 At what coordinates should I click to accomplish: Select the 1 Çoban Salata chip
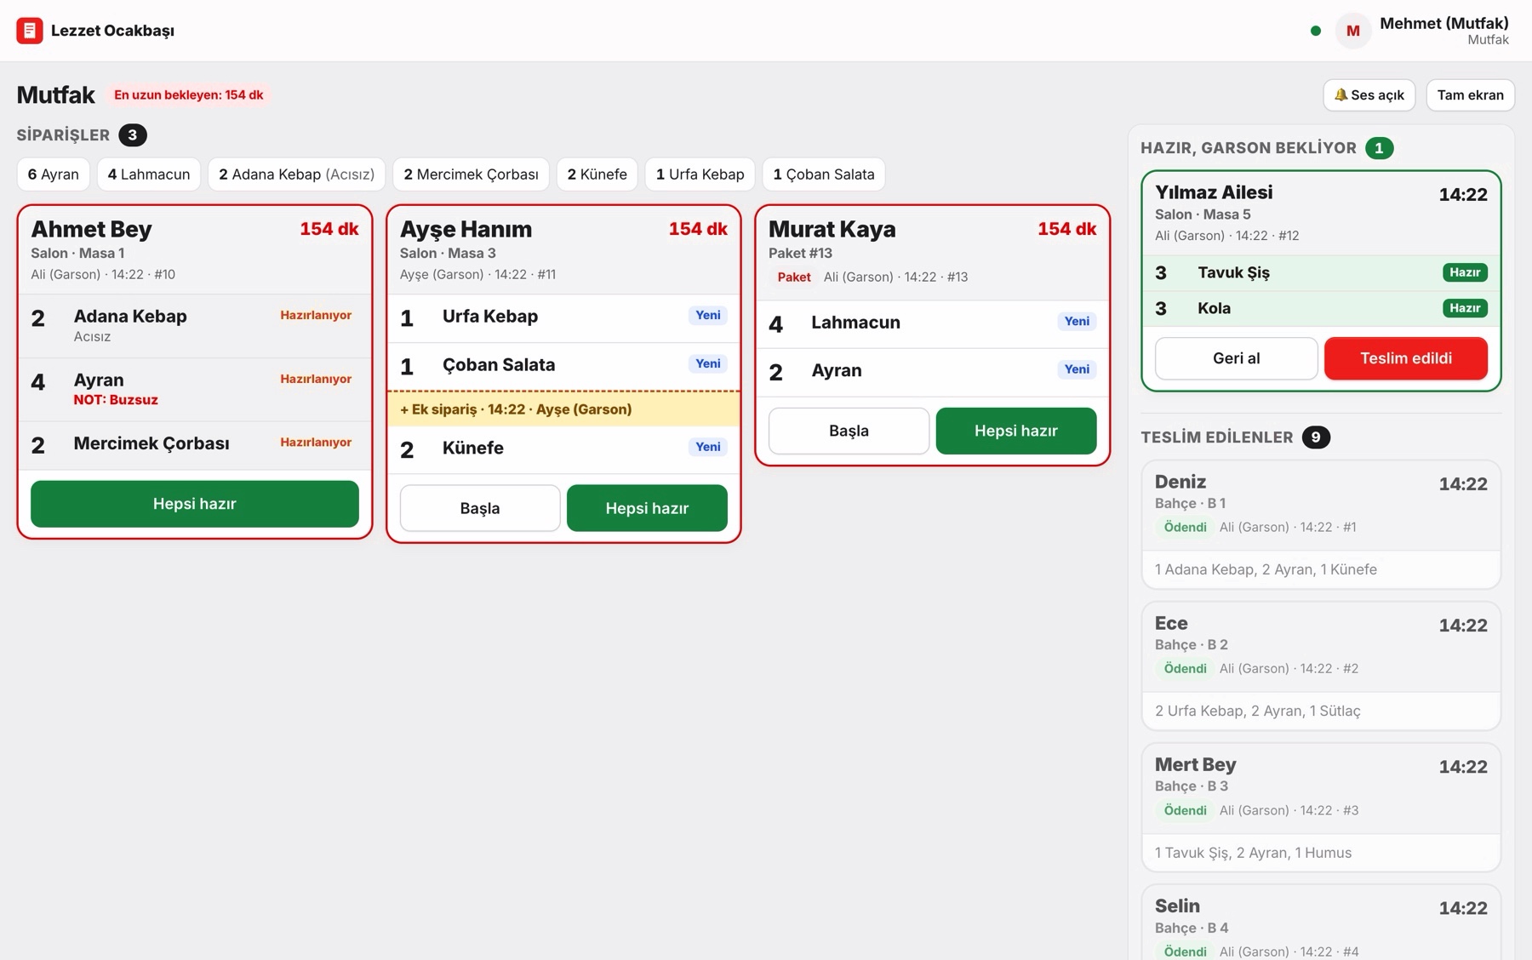pos(824,174)
